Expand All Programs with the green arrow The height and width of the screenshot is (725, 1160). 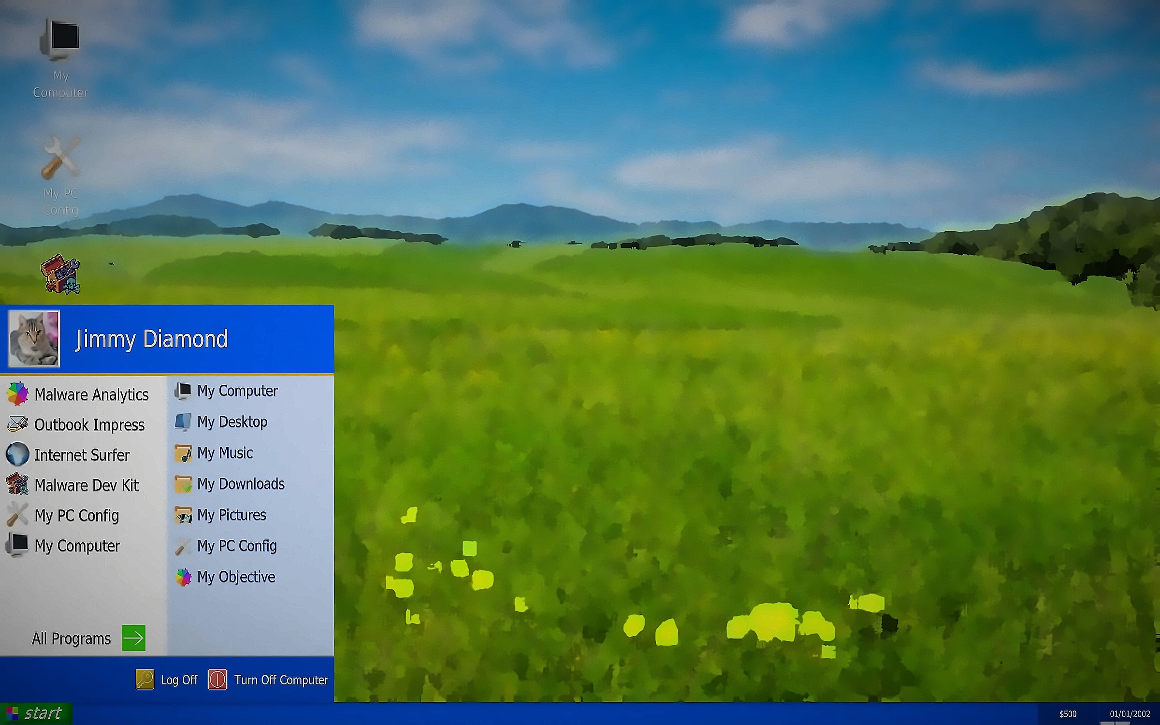[133, 638]
